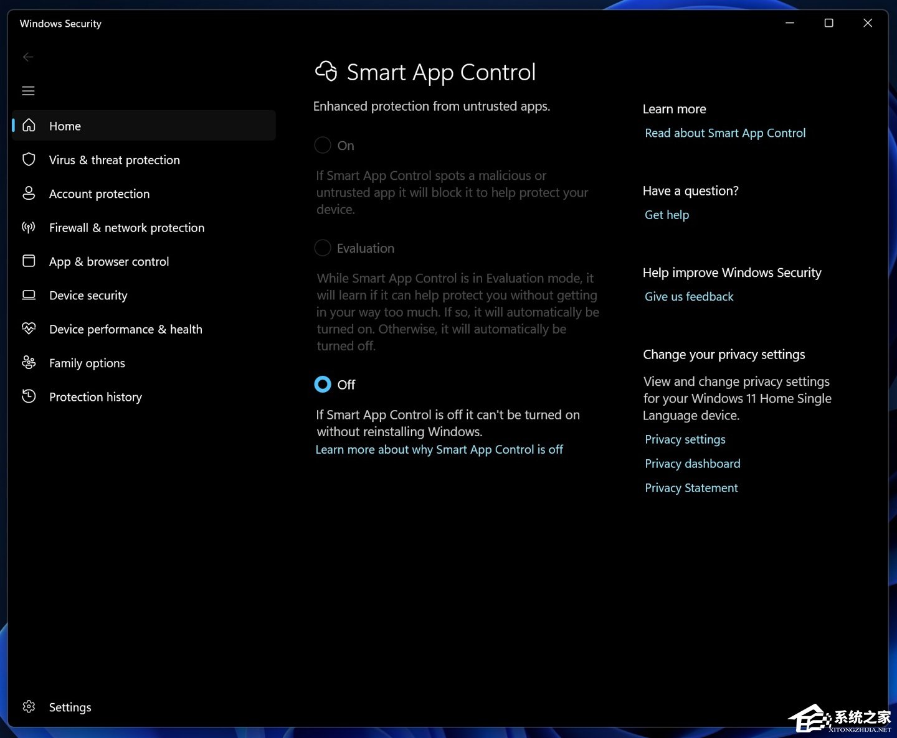Click the Account protection person icon

[29, 194]
